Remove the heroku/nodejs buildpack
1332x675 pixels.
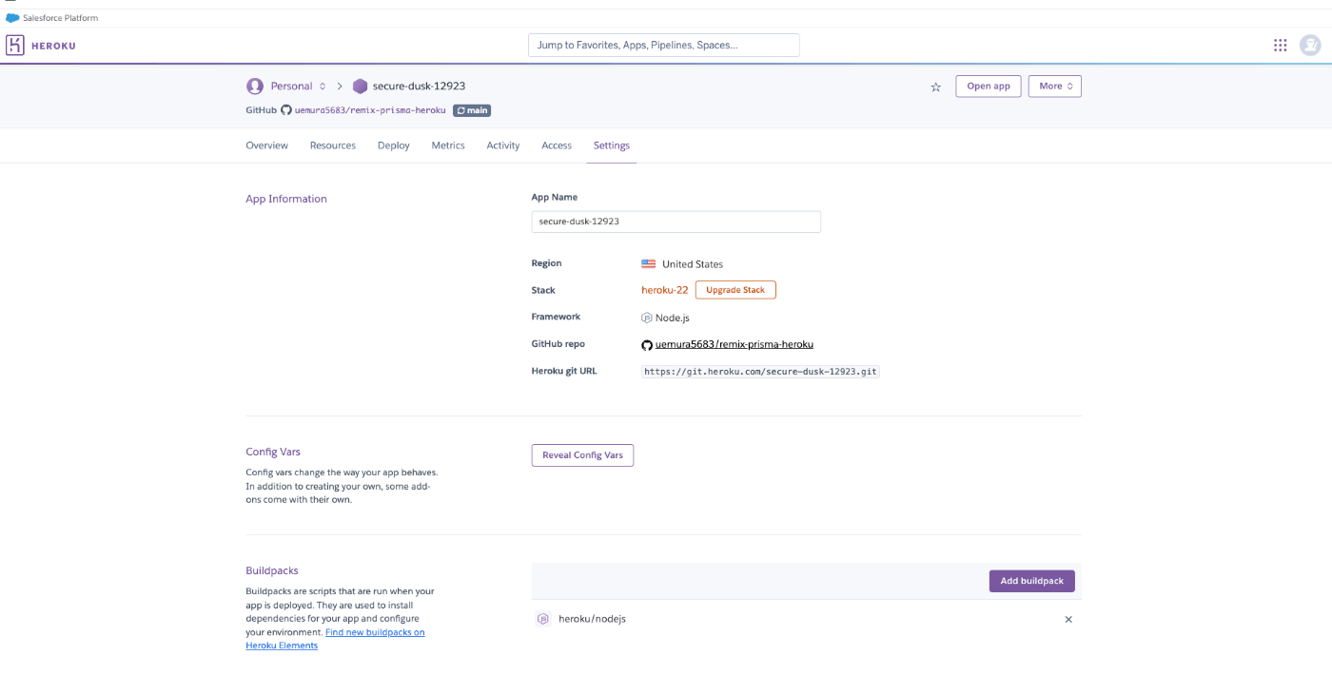coord(1068,619)
